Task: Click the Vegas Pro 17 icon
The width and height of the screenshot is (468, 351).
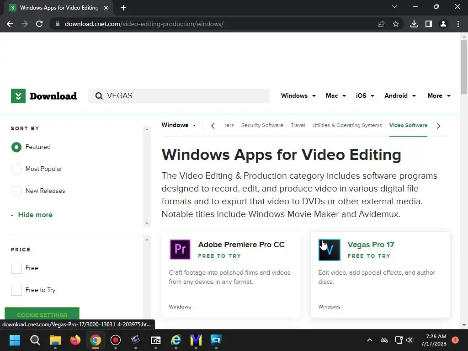Action: (x=329, y=250)
